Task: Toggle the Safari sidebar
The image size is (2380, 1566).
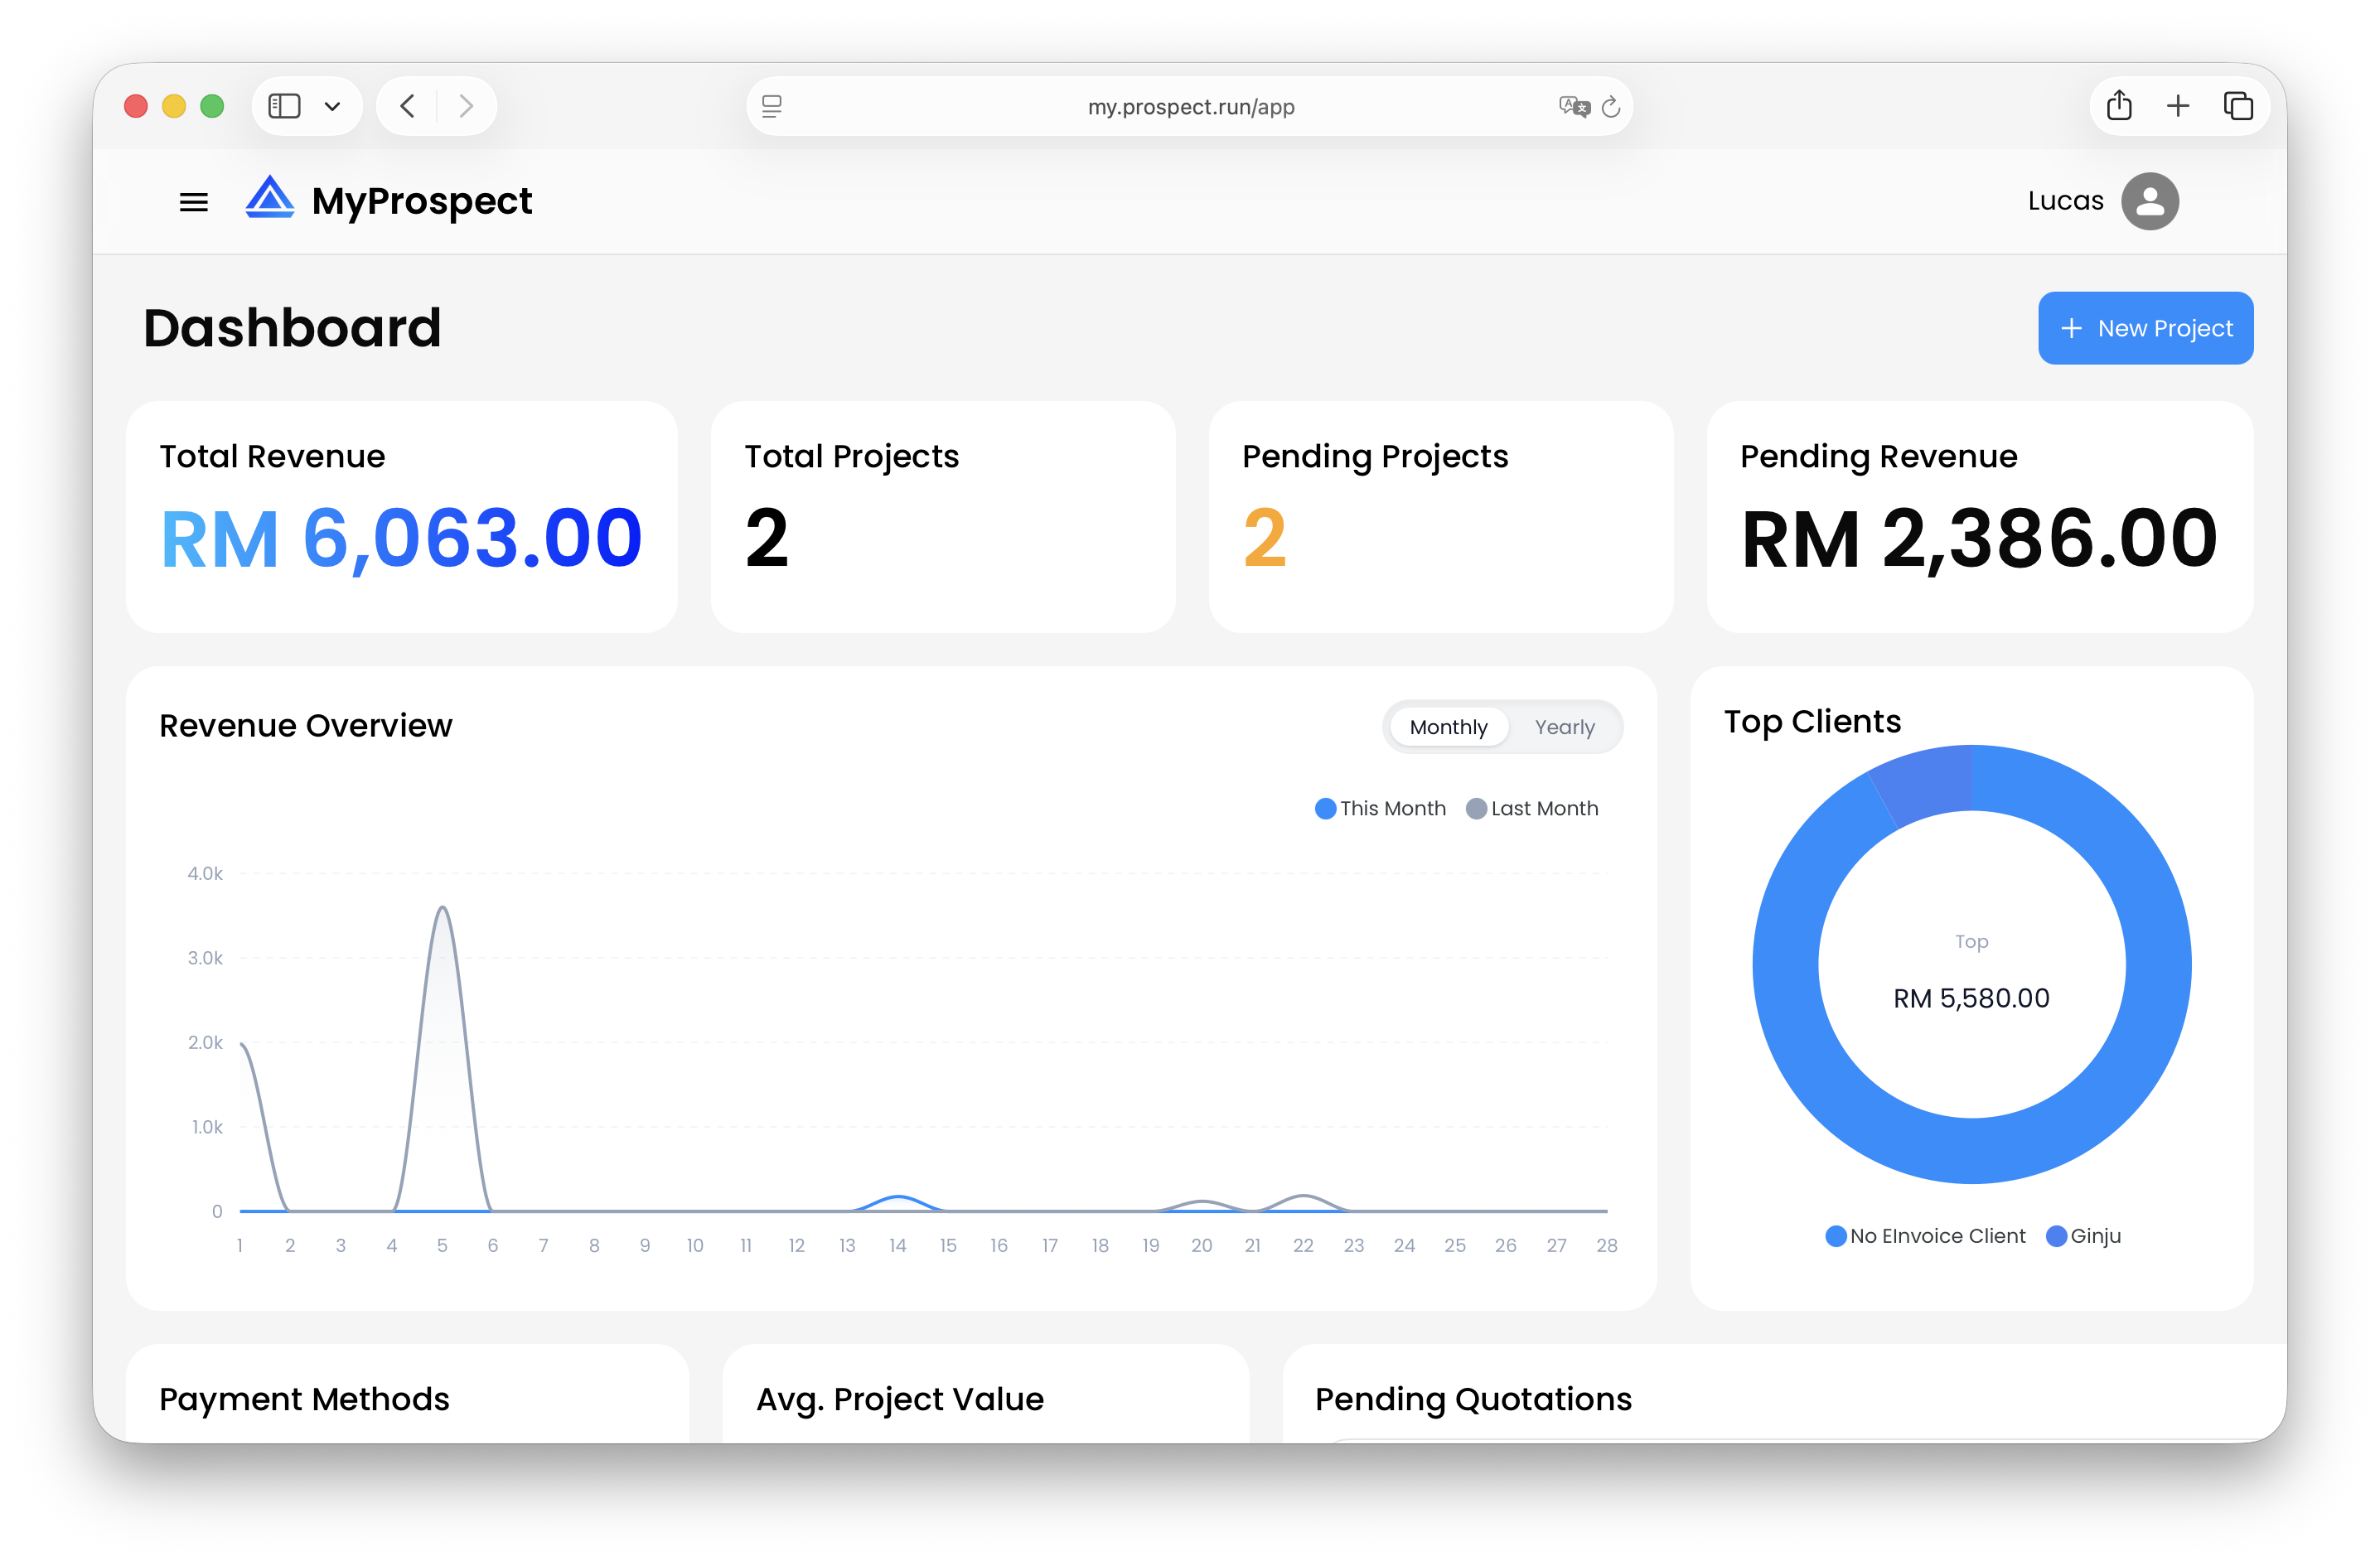Action: [x=285, y=106]
